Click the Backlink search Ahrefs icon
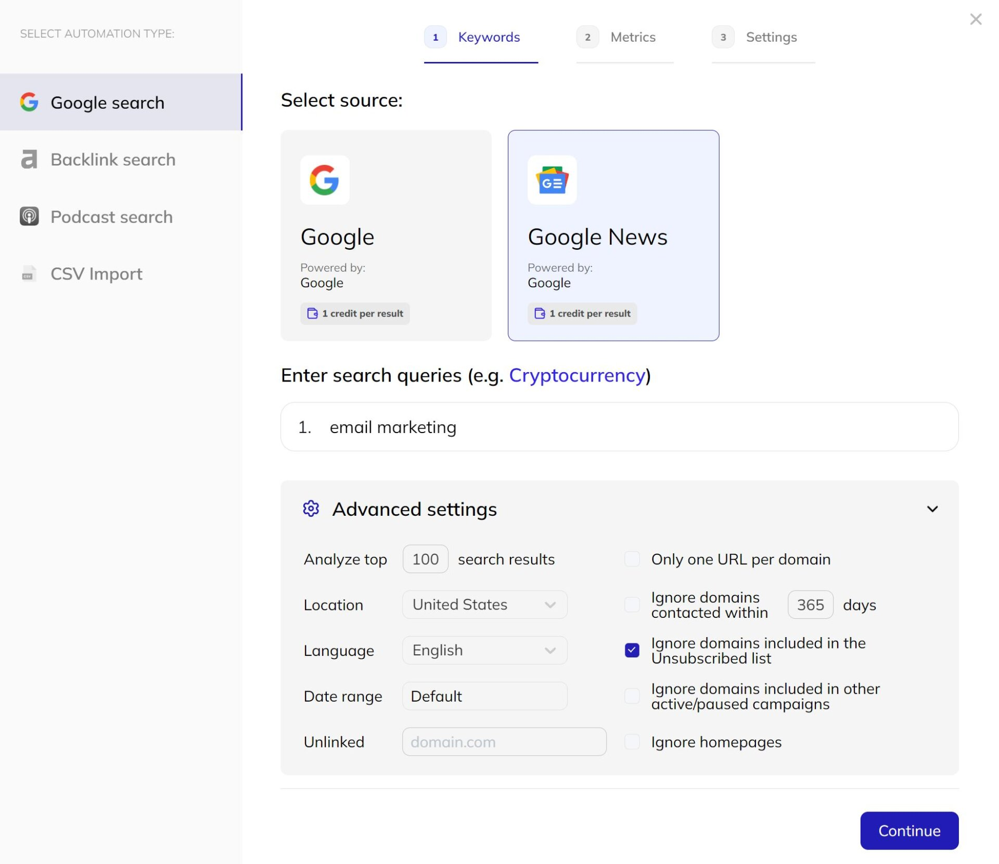 pyautogui.click(x=29, y=159)
